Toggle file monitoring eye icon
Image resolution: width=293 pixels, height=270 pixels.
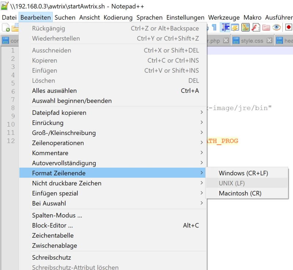pyautogui.click(x=277, y=28)
